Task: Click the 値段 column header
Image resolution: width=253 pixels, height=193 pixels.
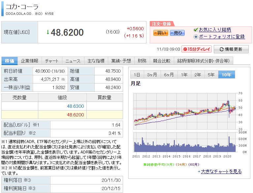Action: [x=62, y=98]
